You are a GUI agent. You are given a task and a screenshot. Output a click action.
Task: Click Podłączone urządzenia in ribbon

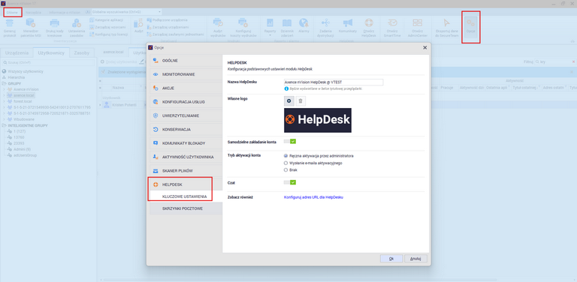(167, 19)
